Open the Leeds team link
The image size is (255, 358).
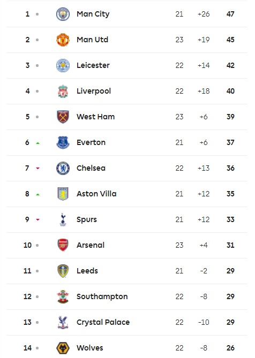pos(87,271)
